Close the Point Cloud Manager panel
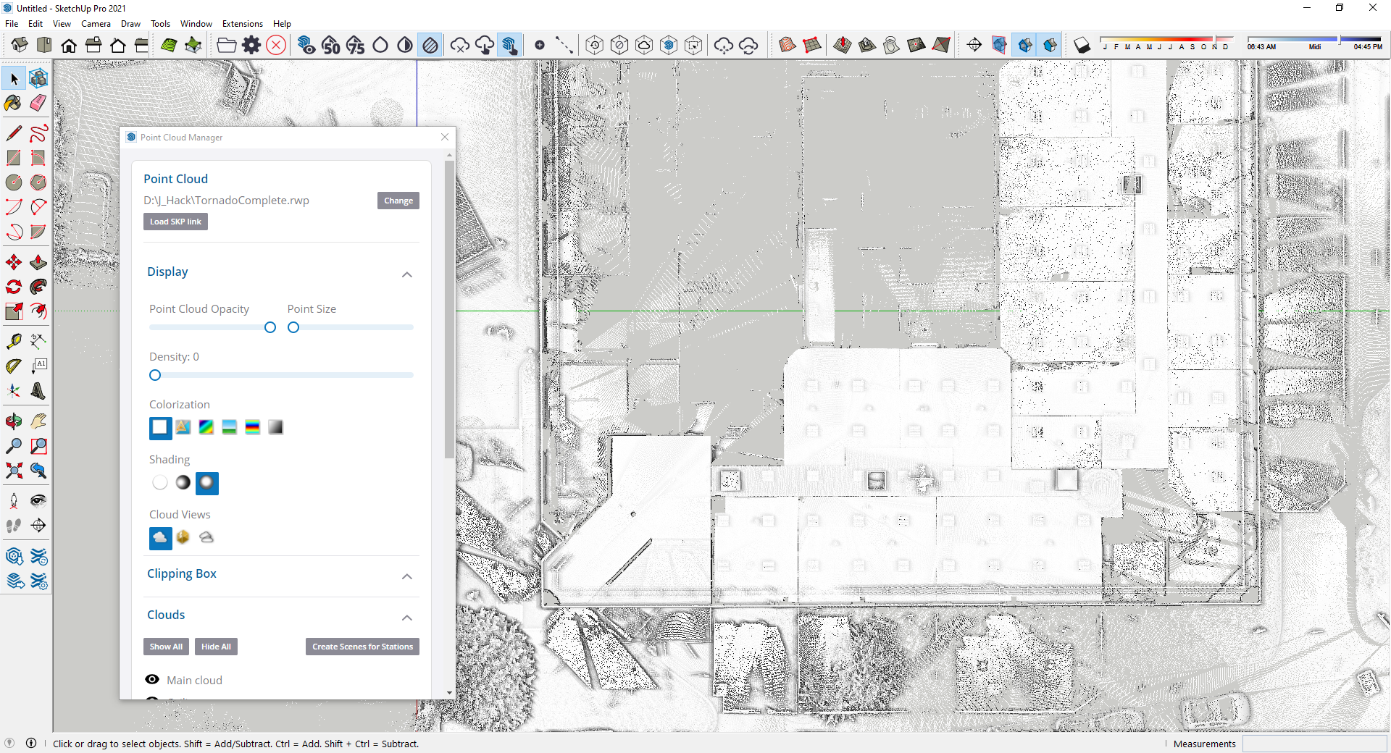This screenshot has width=1391, height=753. (x=445, y=137)
